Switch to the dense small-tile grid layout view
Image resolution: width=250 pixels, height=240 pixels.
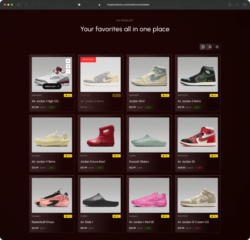pos(217,47)
